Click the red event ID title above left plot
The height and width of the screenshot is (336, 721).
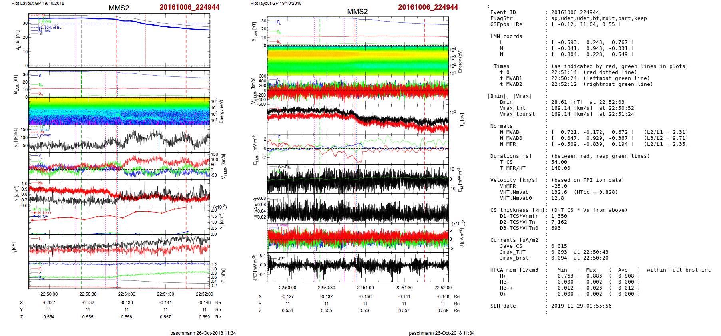(189, 7)
